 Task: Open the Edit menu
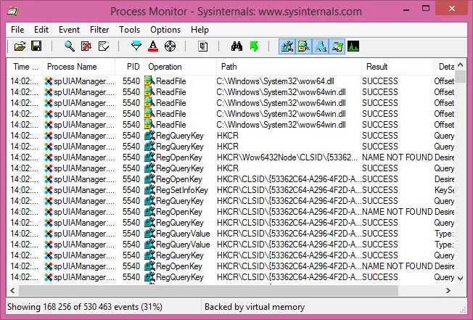[41, 30]
